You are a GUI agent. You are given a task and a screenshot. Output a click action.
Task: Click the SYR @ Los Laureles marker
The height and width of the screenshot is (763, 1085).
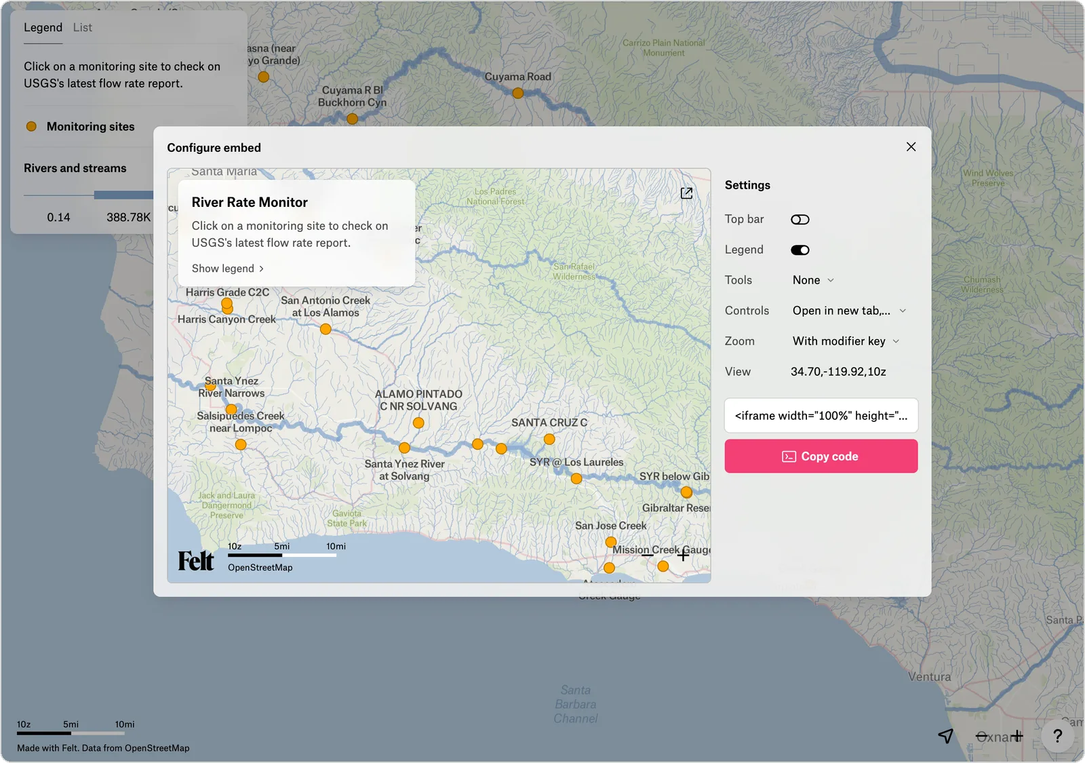[576, 478]
